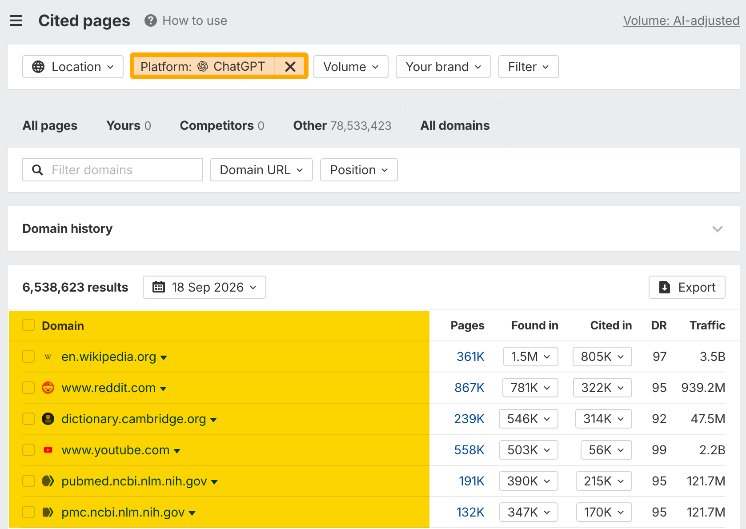Open the 239K pages link for Cambridge
Image resolution: width=746 pixels, height=529 pixels.
click(469, 419)
